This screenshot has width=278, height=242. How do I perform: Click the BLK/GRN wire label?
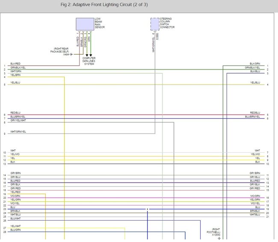255,64
